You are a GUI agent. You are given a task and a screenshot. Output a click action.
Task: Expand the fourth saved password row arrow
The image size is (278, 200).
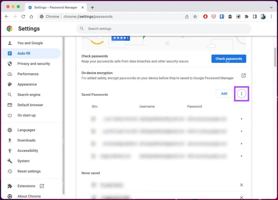241,156
